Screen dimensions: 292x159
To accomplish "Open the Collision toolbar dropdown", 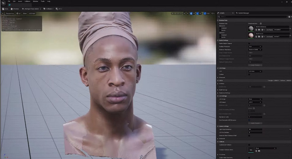I will point(48,9).
